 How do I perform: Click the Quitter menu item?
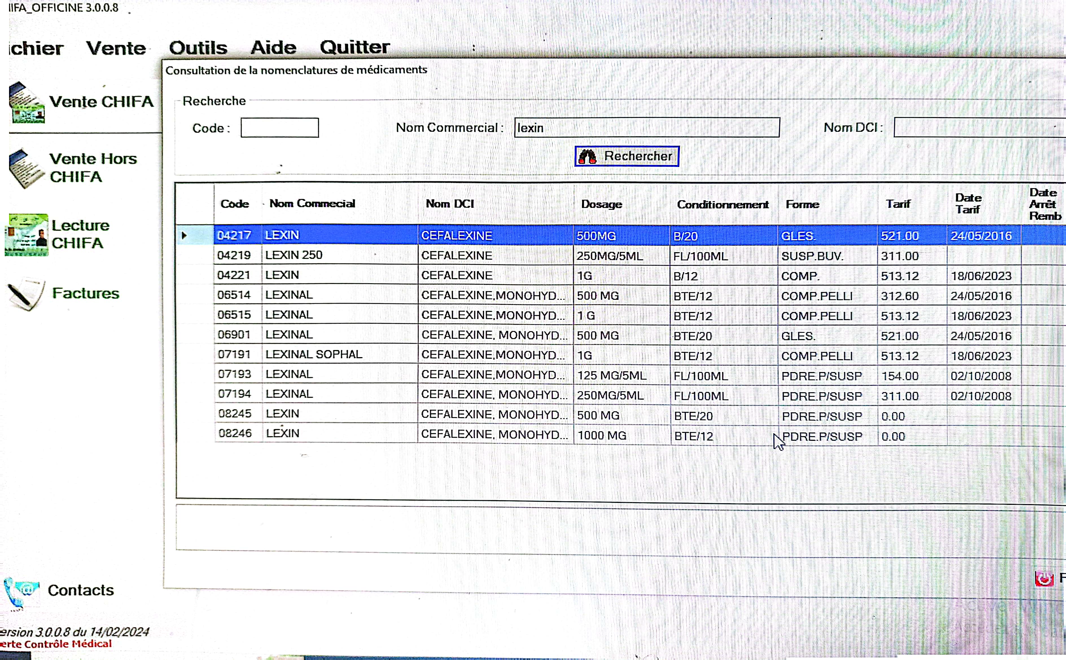(354, 47)
